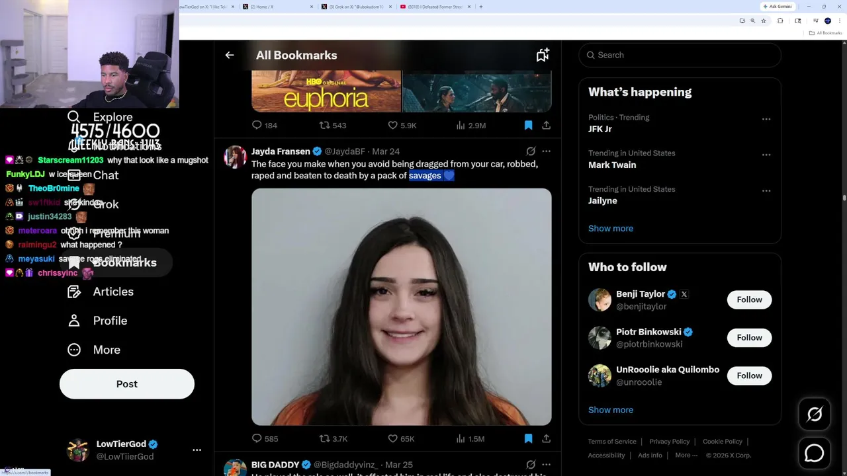Screen dimensions: 847x476
Task: Open the Chrome three-dot menu
Action: [840, 21]
